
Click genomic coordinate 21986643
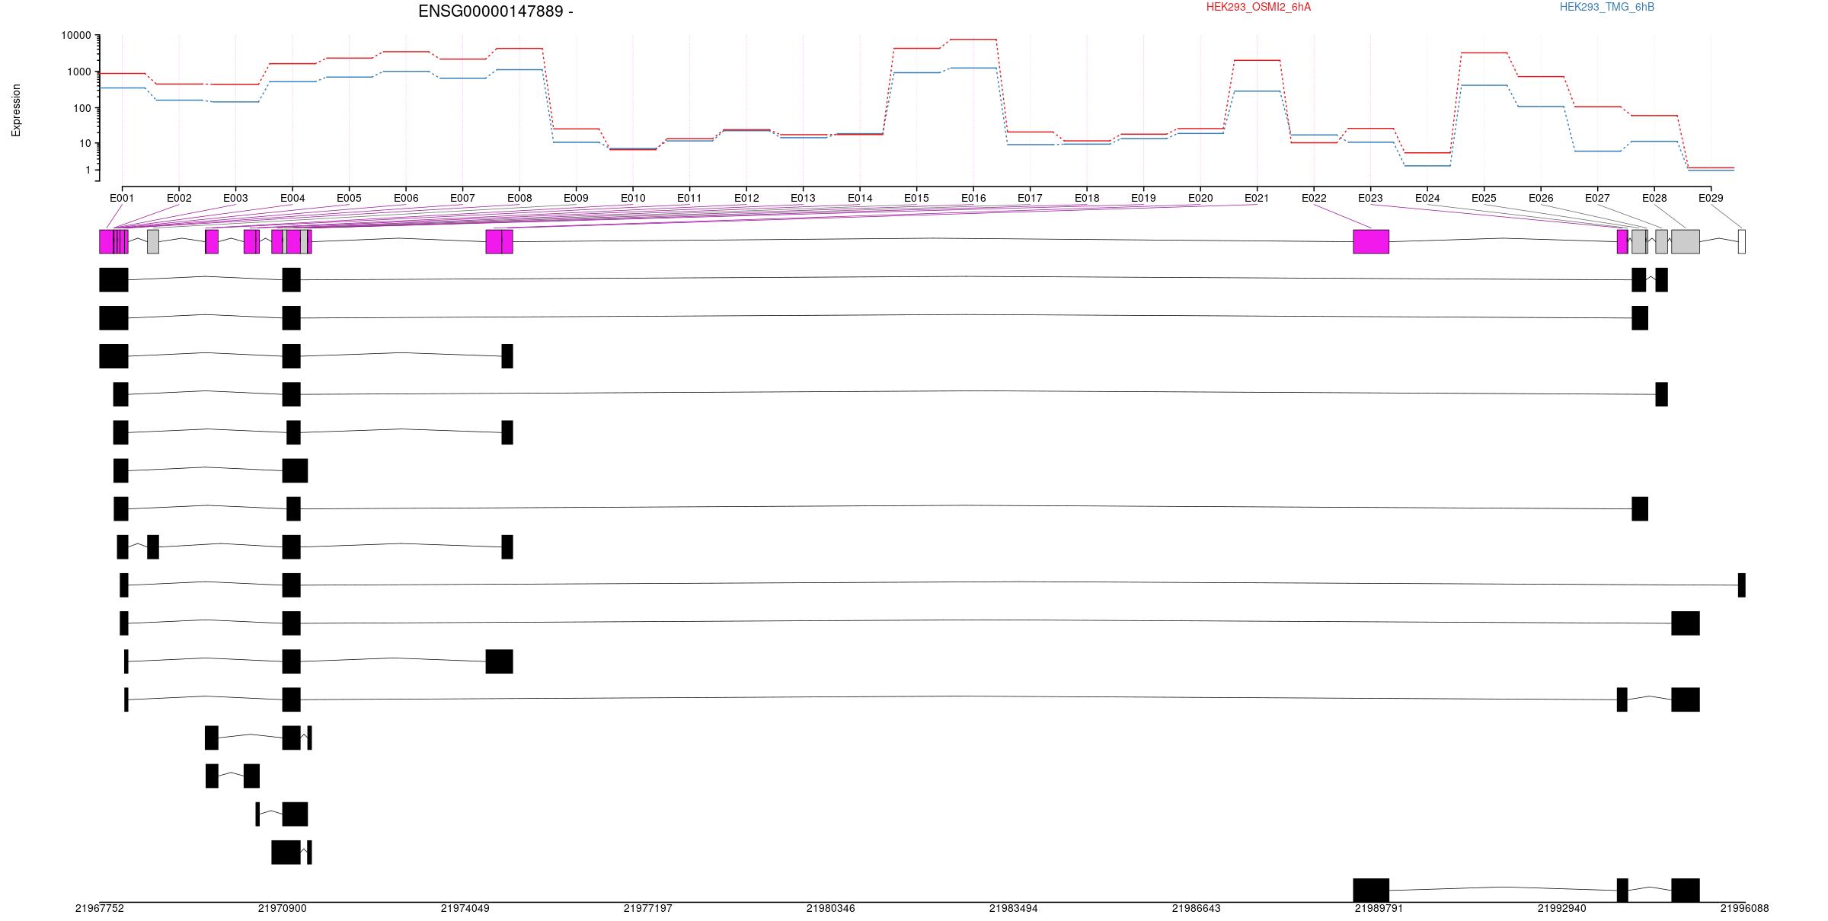(1197, 908)
